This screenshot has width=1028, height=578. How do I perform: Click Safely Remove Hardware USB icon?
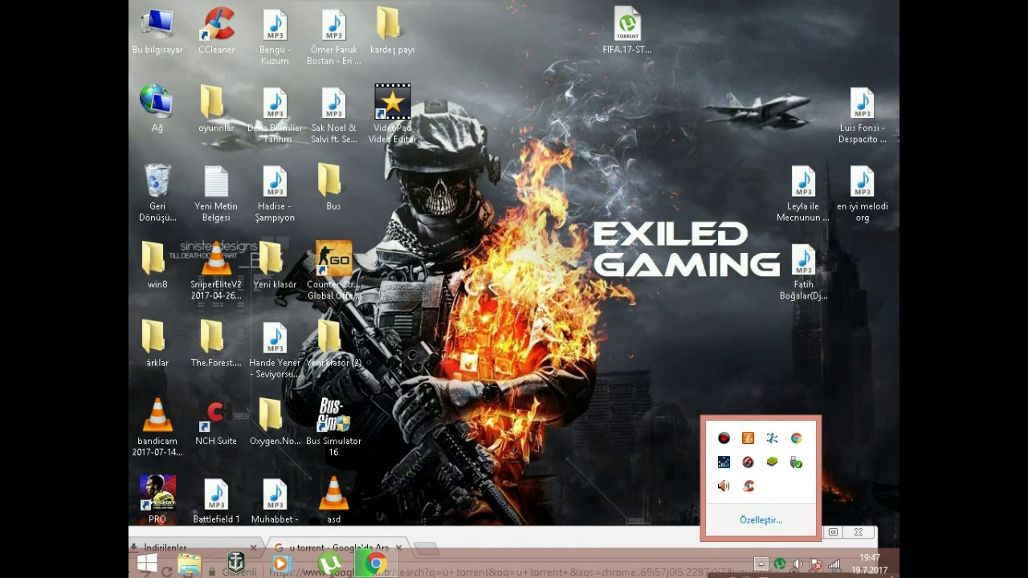pyautogui.click(x=796, y=462)
